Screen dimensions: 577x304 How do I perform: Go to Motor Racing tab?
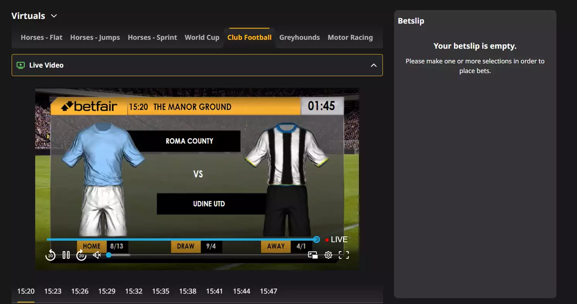click(350, 37)
